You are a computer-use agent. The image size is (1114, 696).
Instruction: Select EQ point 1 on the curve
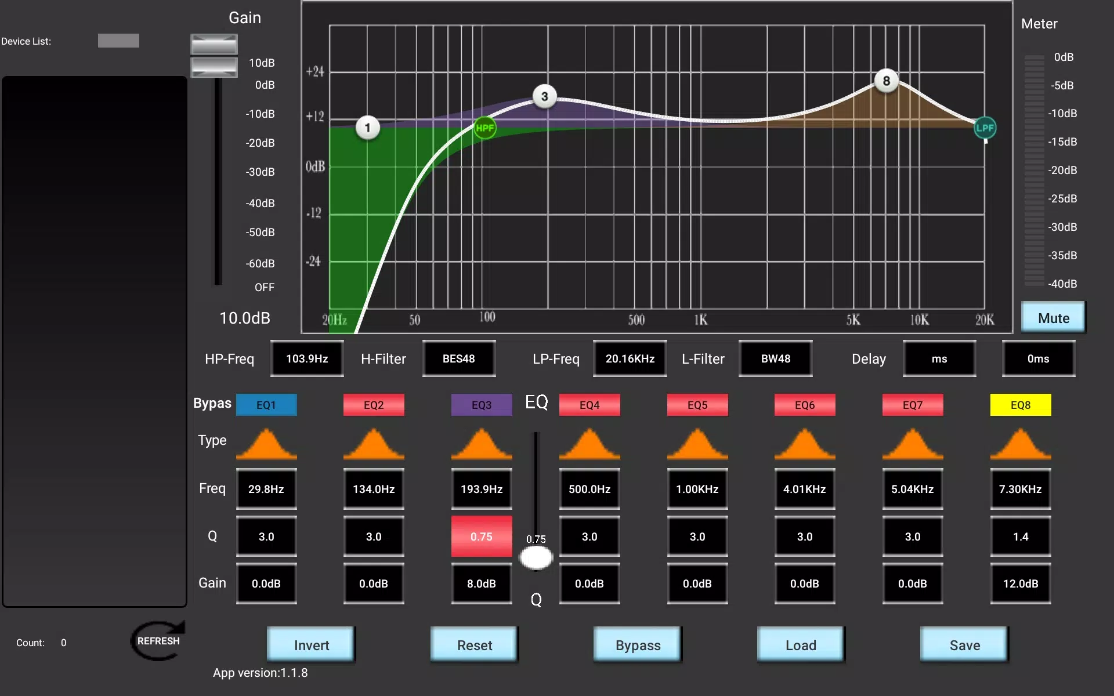[367, 128]
